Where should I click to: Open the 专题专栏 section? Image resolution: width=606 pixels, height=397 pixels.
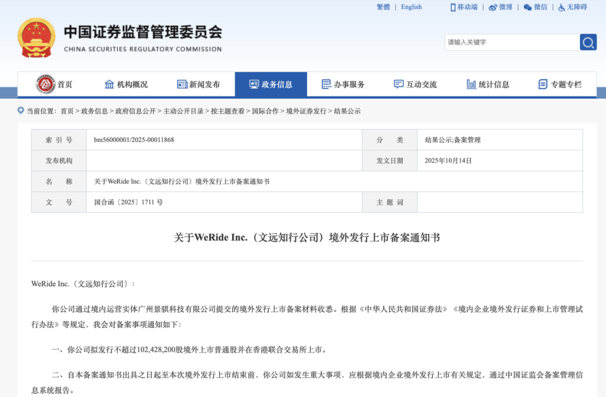point(560,84)
